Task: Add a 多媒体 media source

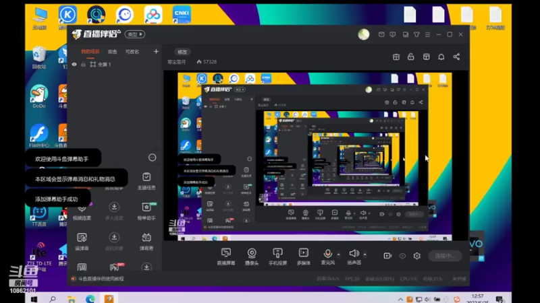Action: [x=303, y=257]
